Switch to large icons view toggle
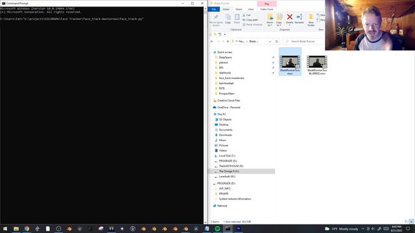 coord(411,221)
